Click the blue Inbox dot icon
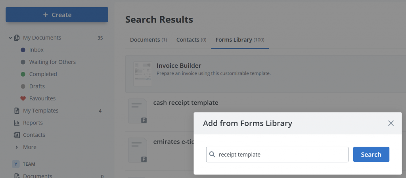Viewport: 406px width, 178px height. pyautogui.click(x=23, y=50)
